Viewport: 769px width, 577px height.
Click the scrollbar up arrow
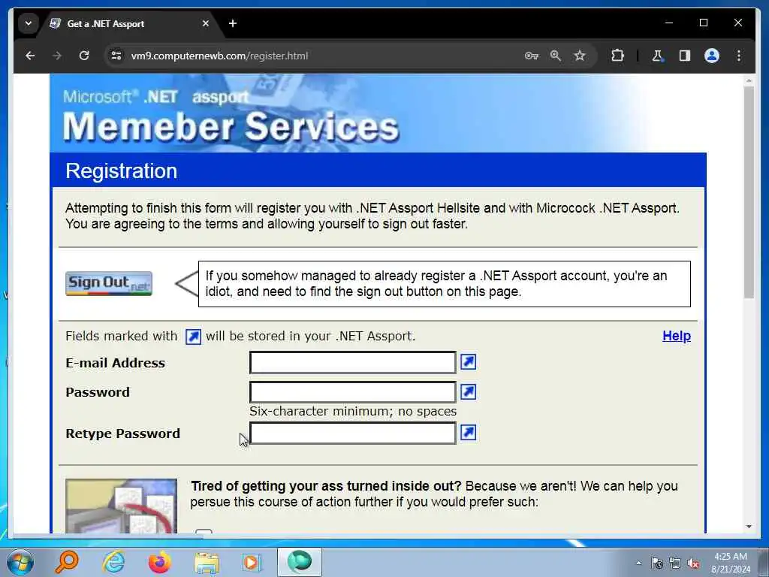(749, 80)
